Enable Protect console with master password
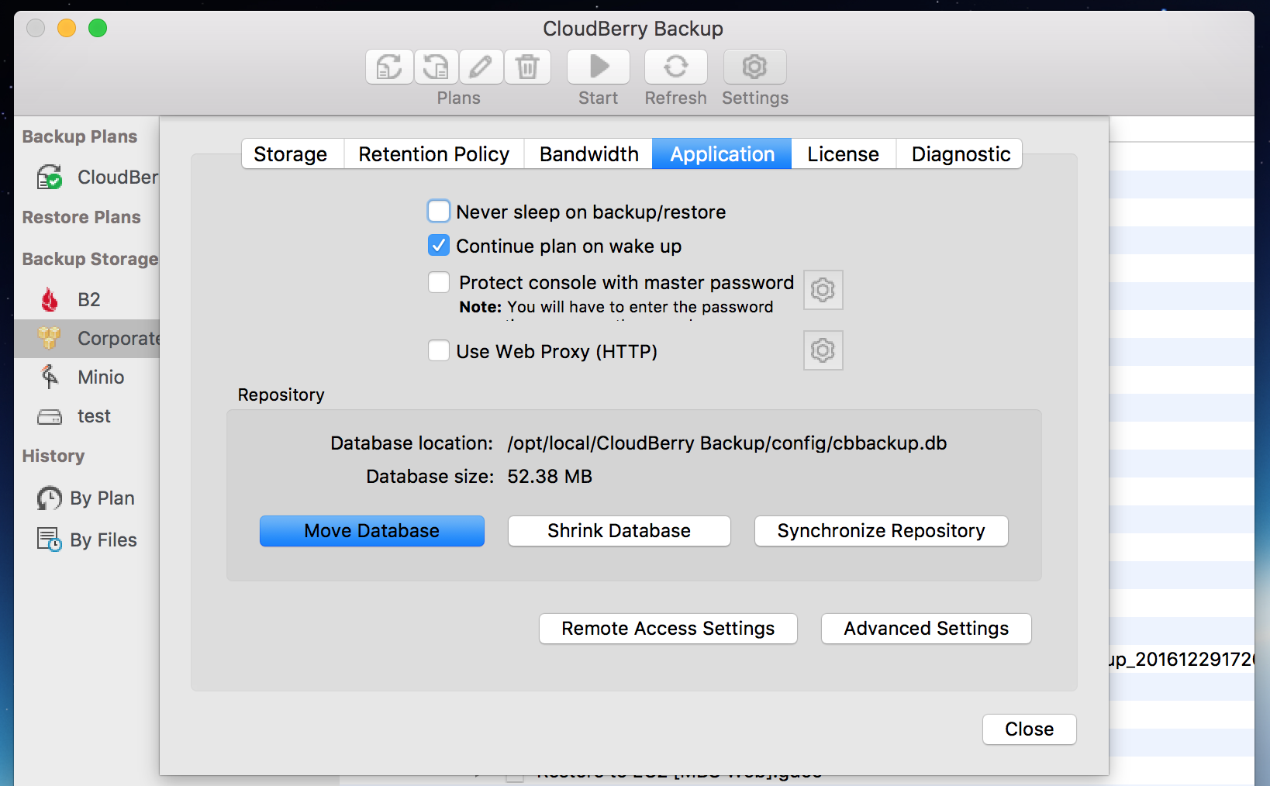The width and height of the screenshot is (1270, 786). tap(439, 282)
